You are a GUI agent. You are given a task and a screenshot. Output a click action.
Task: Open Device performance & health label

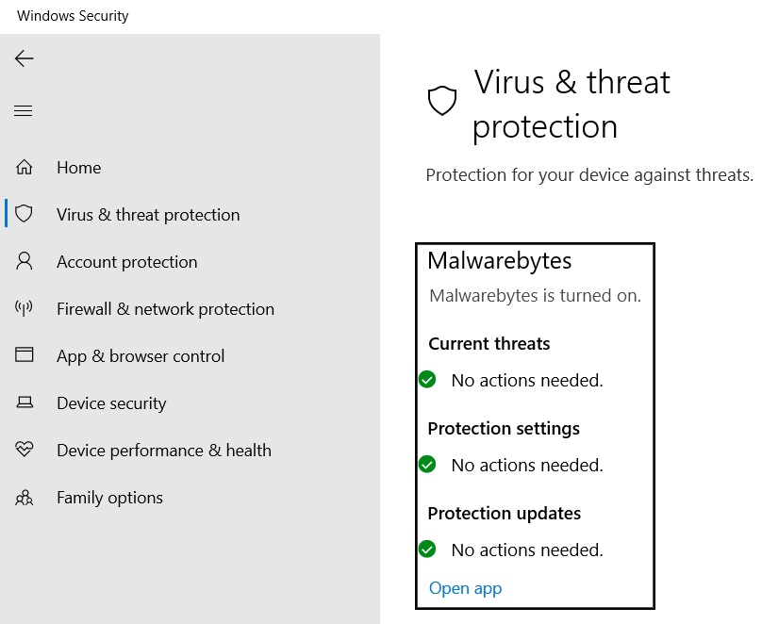click(164, 451)
